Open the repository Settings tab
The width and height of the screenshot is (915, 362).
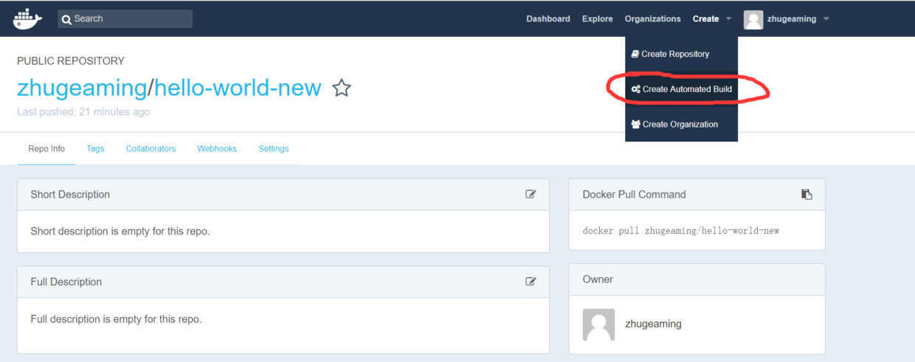(274, 149)
